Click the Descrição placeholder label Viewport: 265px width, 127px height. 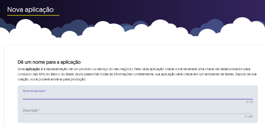[30, 110]
